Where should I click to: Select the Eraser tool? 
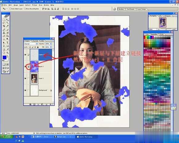pos(4,36)
